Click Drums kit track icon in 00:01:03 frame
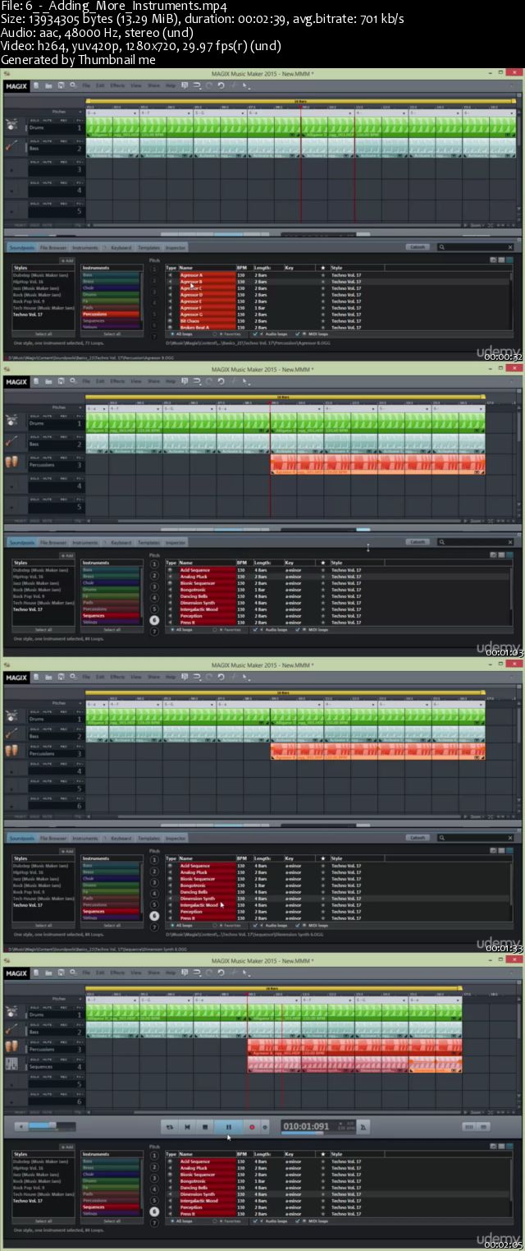Viewport: 525px width, 1251px height. click(12, 421)
